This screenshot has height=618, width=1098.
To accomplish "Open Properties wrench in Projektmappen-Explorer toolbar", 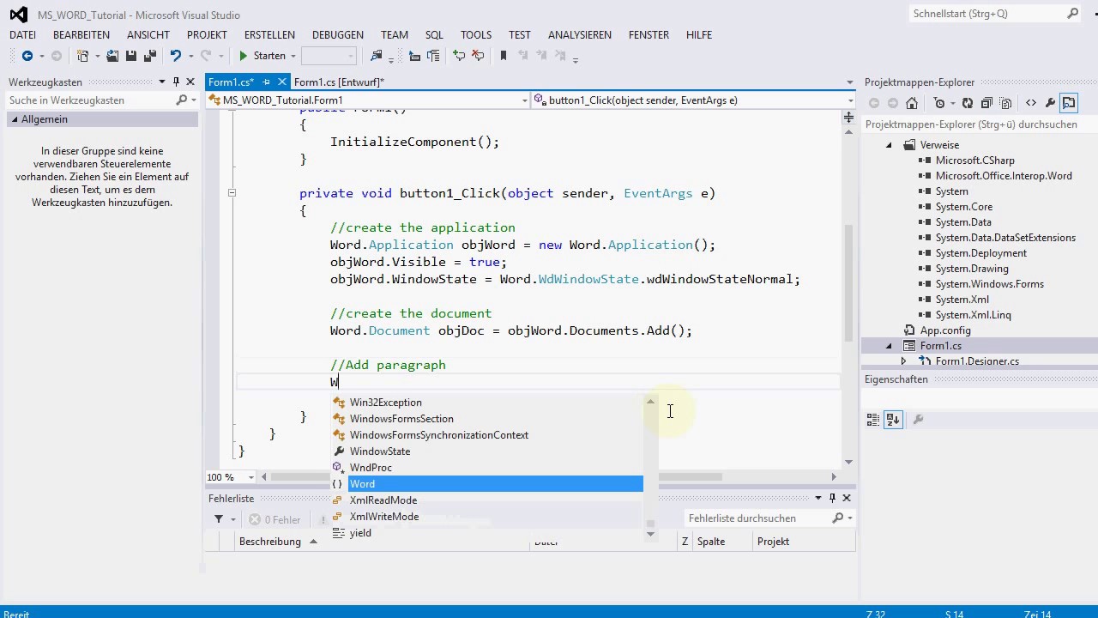I will click(x=1050, y=103).
